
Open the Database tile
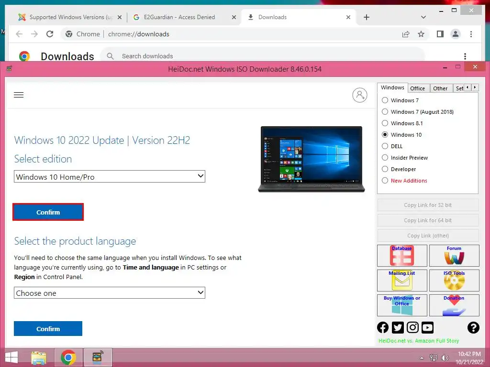[x=402, y=256]
